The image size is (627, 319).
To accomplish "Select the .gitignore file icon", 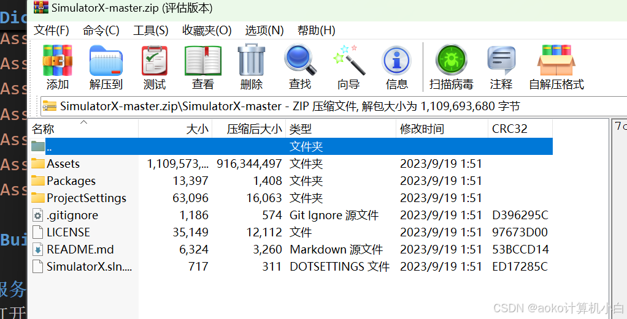I will 37,215.
